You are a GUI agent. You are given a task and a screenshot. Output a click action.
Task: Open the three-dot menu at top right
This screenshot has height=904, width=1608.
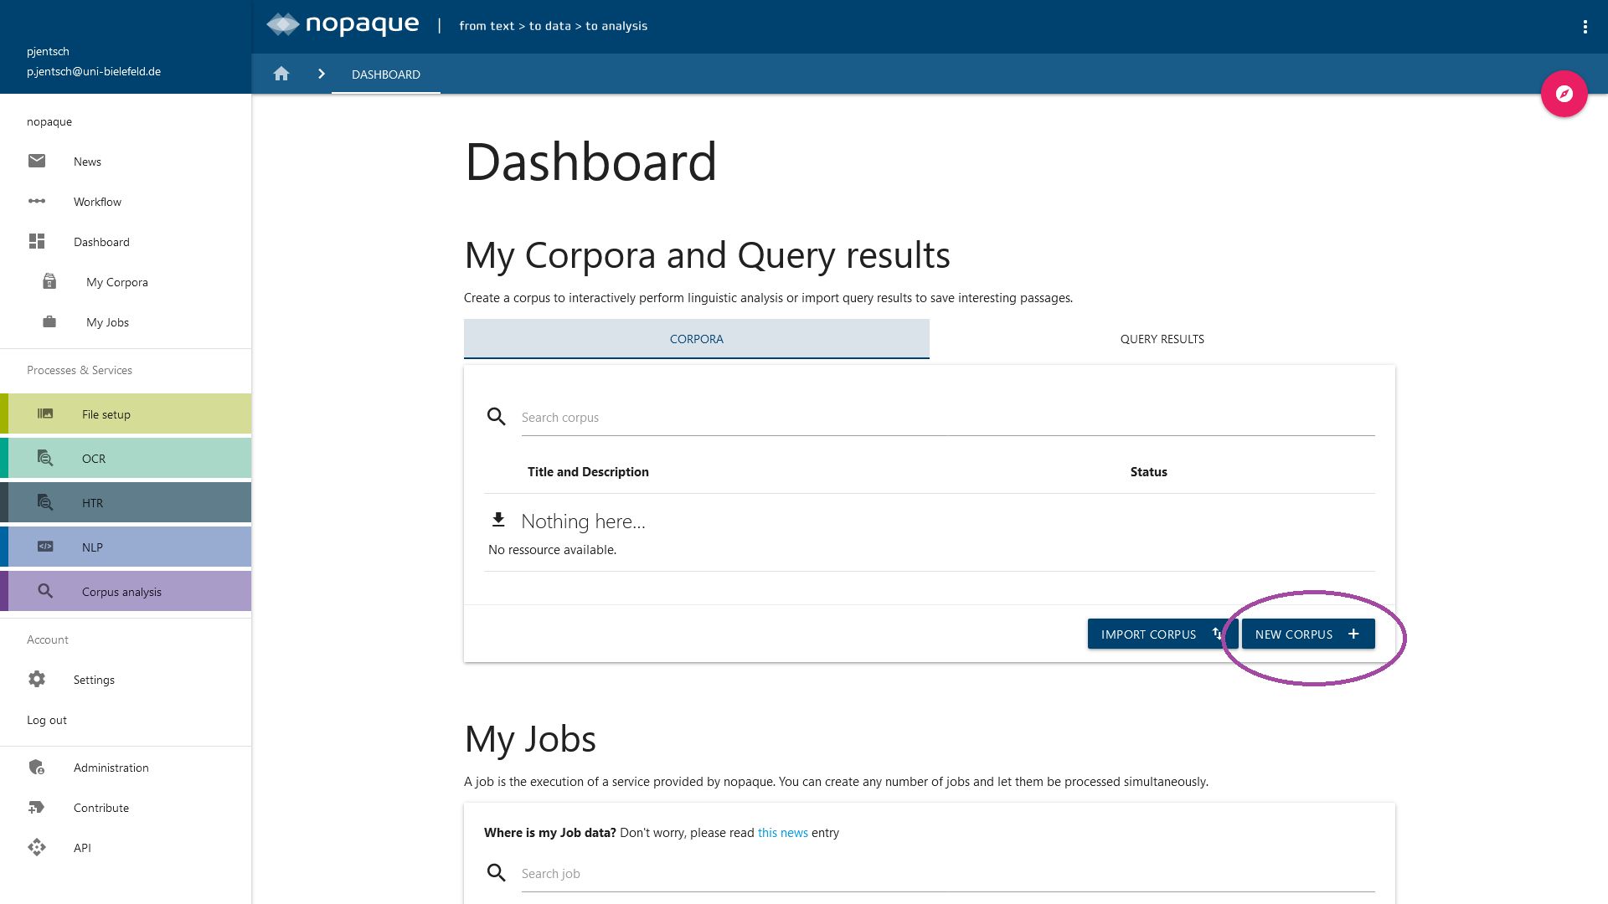tap(1585, 27)
